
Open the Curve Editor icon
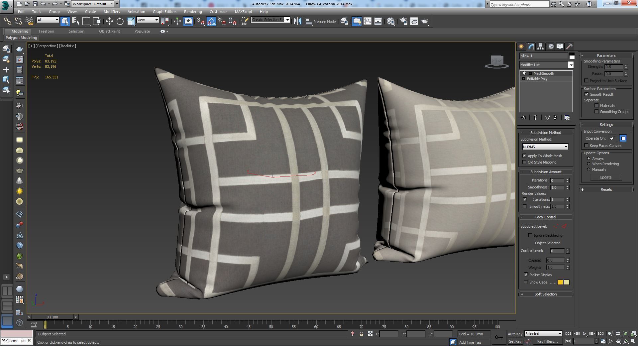click(368, 21)
